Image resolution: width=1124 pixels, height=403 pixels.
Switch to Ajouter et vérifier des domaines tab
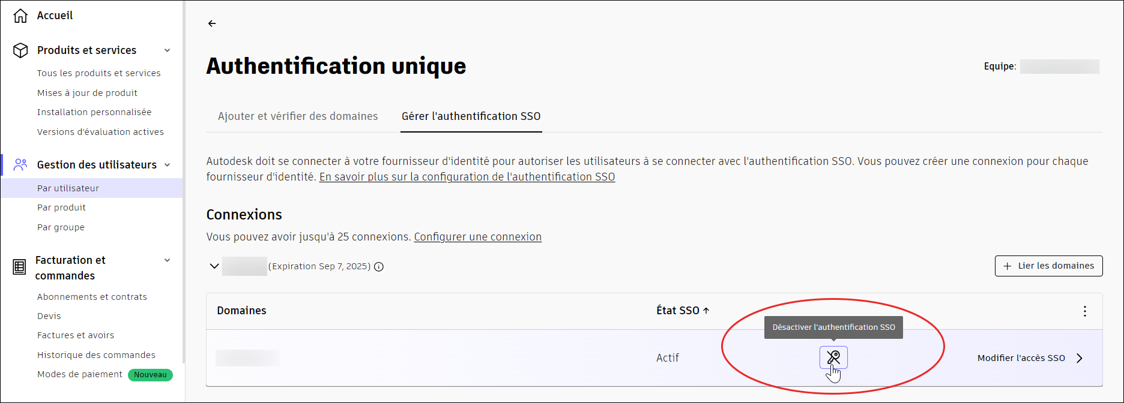click(298, 116)
